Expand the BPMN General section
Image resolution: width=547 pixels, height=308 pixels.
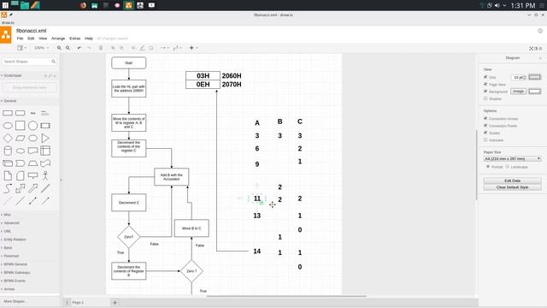(x=15, y=264)
